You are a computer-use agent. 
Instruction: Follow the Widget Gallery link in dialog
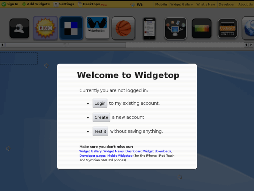(x=90, y=151)
